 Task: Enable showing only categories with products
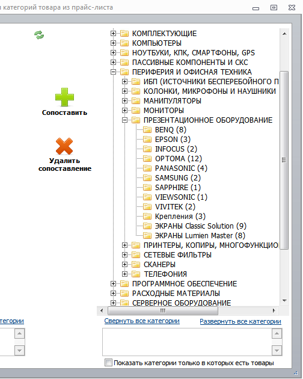click(108, 363)
